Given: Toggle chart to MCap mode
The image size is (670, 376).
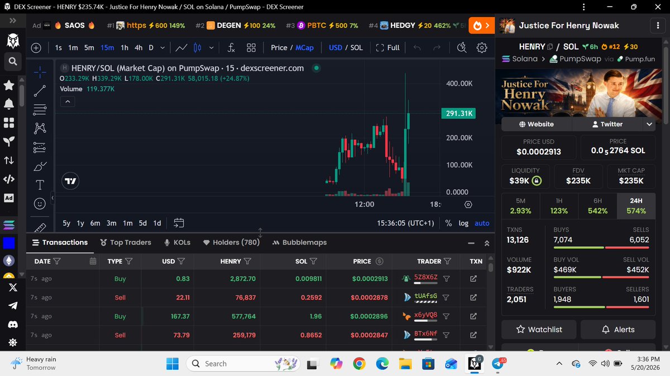Looking at the screenshot, I should [305, 47].
